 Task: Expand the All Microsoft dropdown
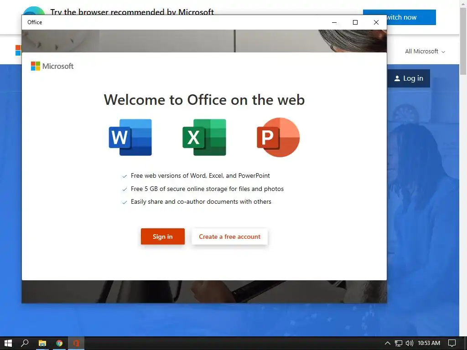(x=425, y=51)
